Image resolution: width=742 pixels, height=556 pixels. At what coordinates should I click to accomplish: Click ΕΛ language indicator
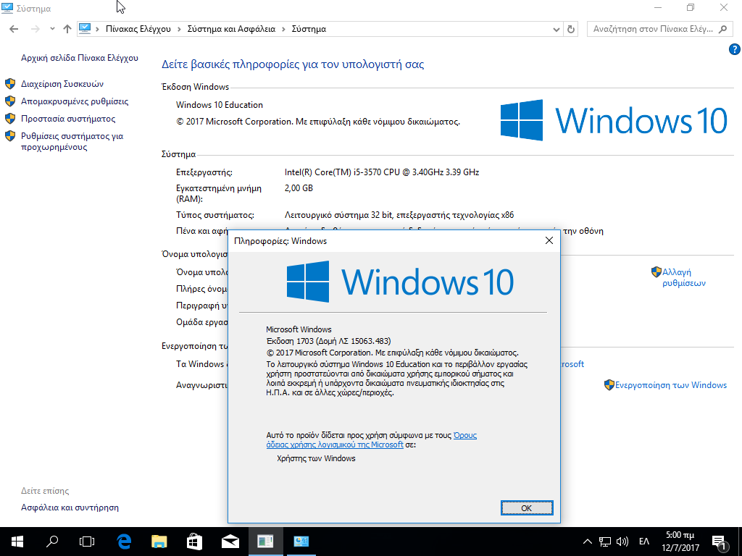[x=644, y=542]
